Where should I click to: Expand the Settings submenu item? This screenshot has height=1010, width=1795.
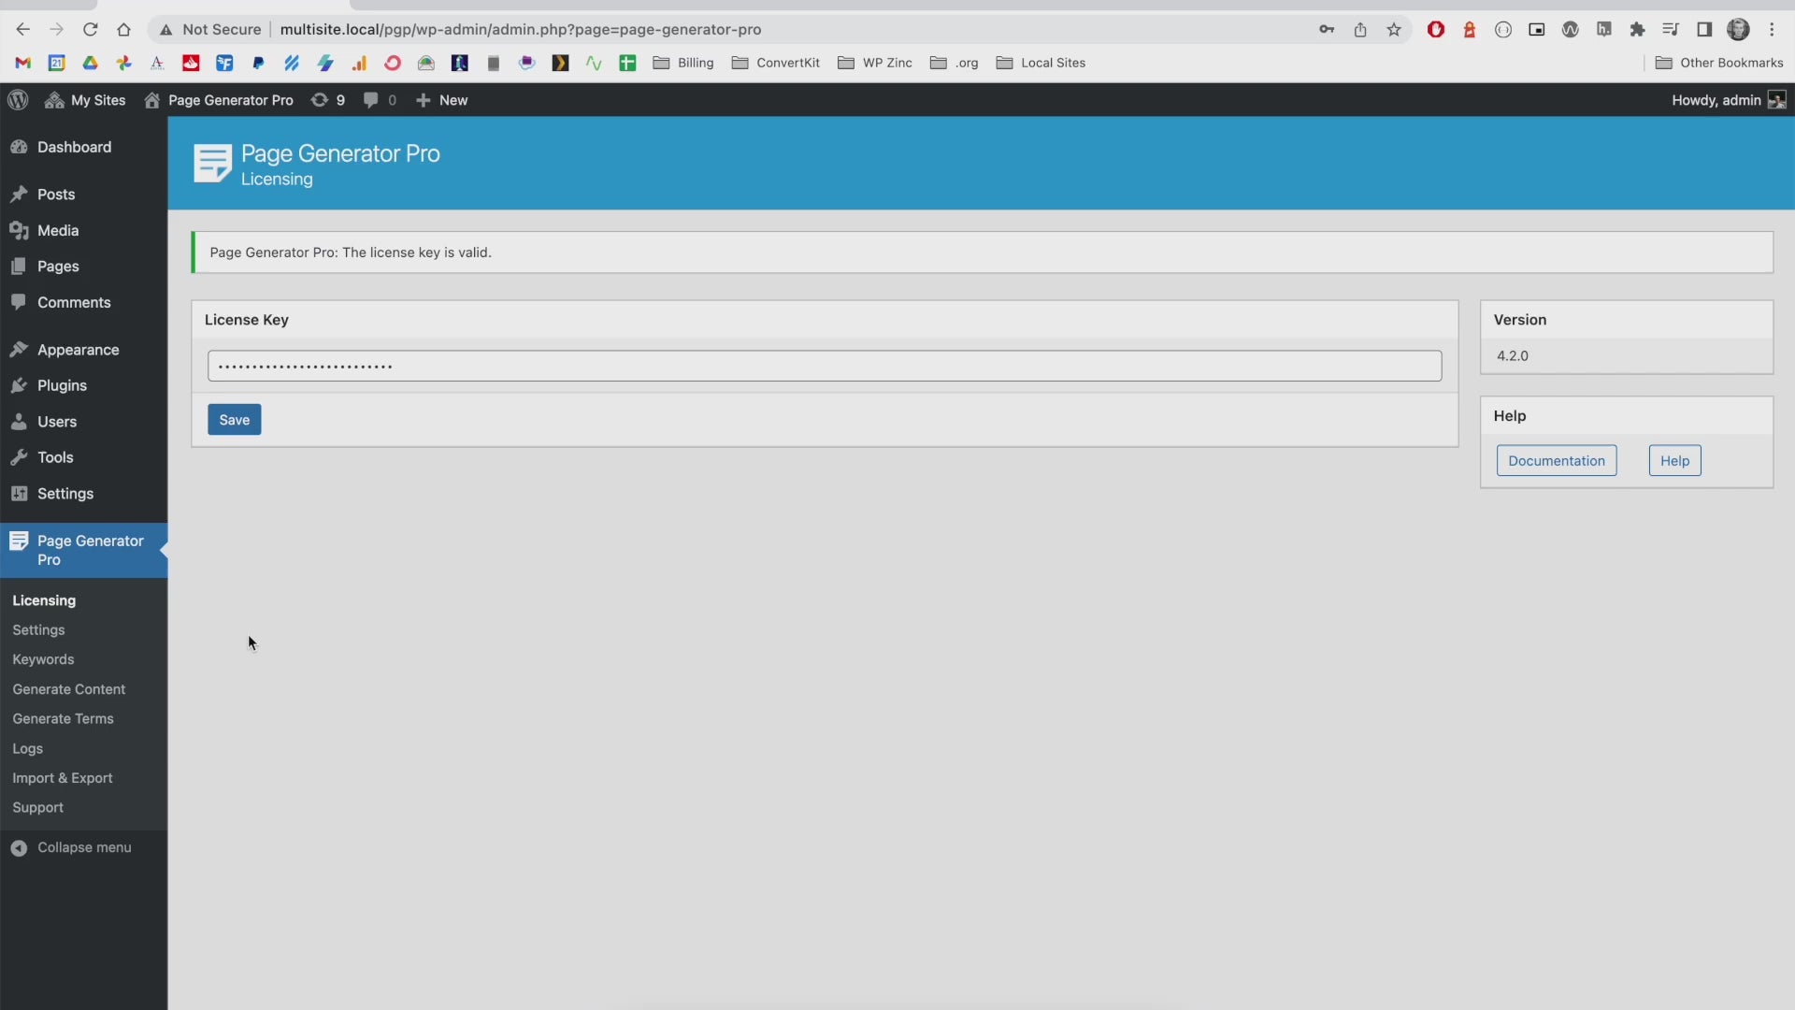pyautogui.click(x=38, y=629)
